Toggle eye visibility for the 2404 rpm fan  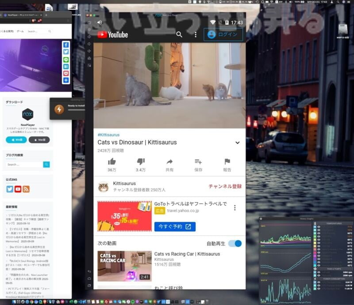319,272
